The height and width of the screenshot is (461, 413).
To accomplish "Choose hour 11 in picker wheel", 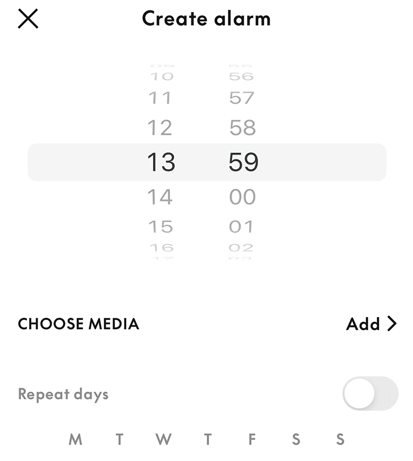I will pos(160,98).
